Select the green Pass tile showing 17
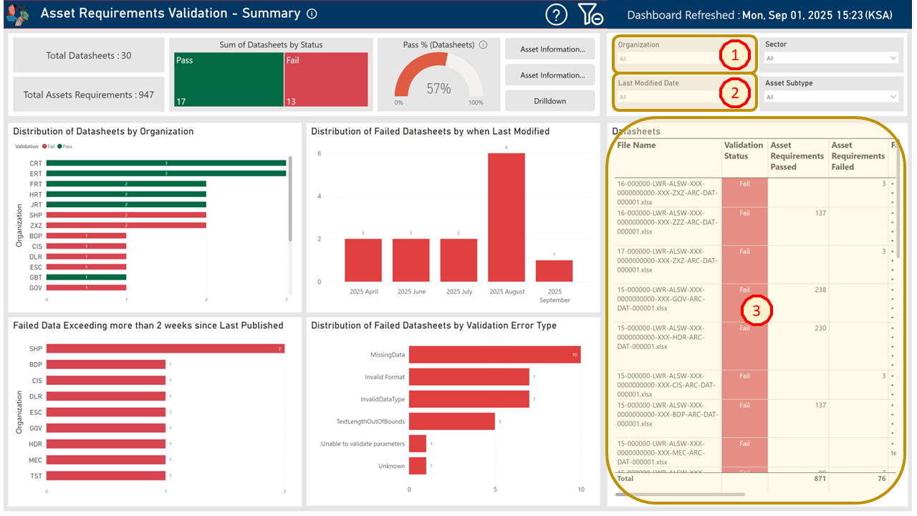The image size is (917, 516). tap(229, 80)
